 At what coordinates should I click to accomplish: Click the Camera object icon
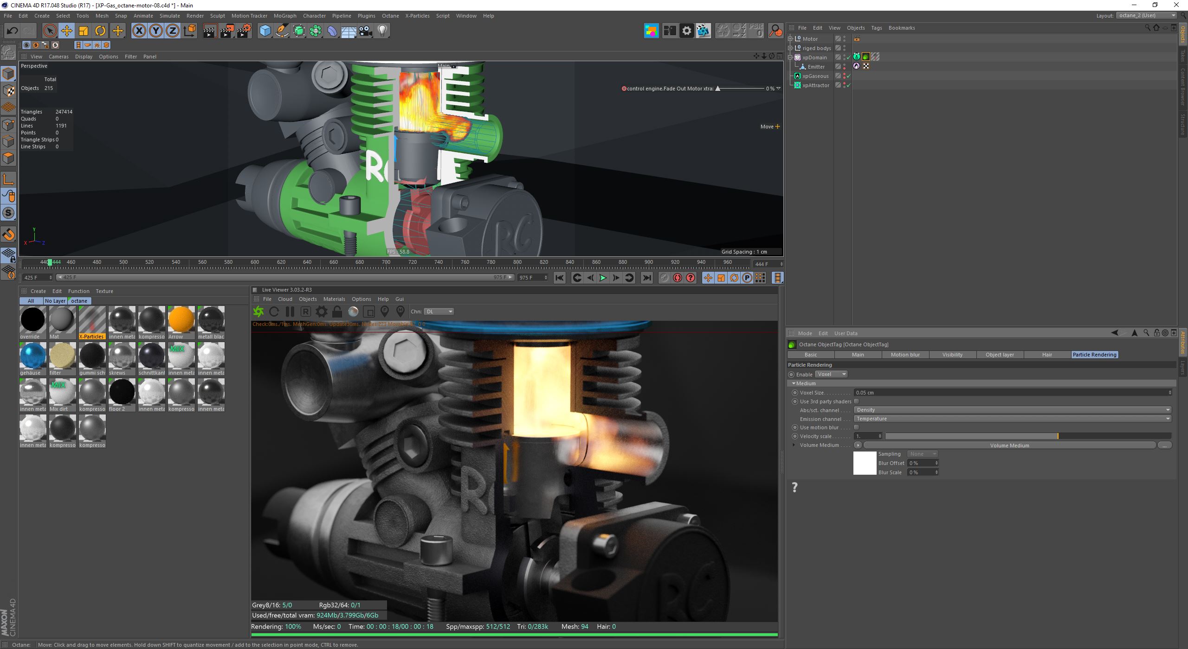[366, 31]
